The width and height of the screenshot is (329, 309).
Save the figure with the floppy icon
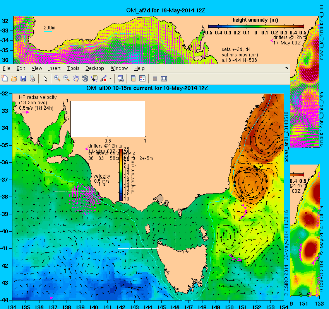[23, 78]
